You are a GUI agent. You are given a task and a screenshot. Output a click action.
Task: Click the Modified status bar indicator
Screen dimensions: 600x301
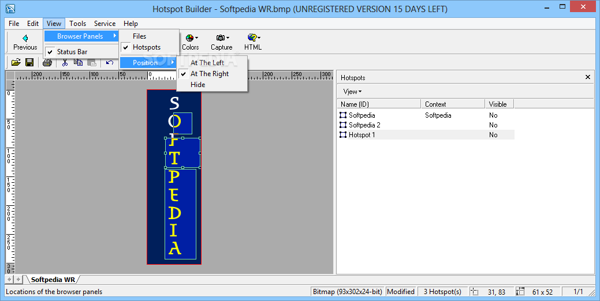click(x=401, y=292)
